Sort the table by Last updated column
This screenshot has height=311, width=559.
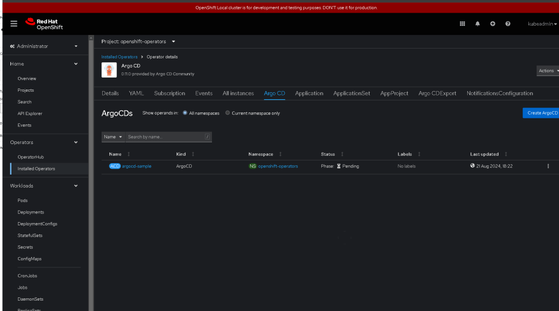point(505,154)
